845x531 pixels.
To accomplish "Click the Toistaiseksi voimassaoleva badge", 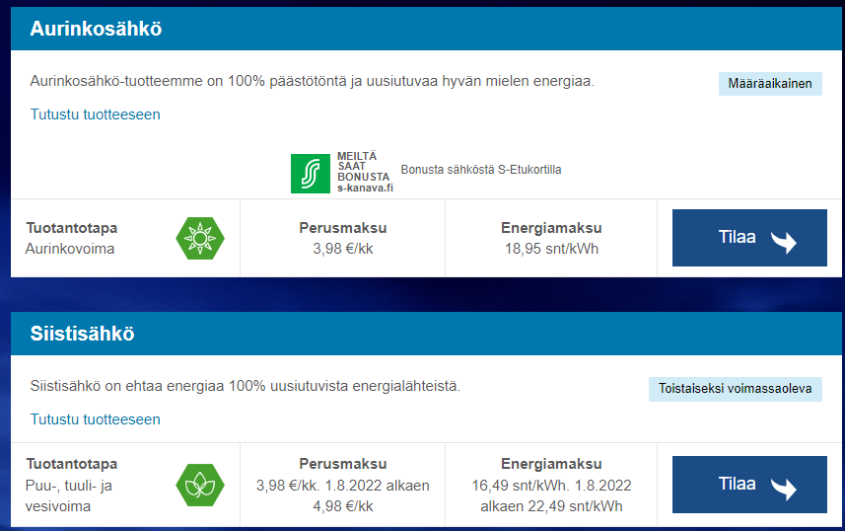I will [735, 389].
